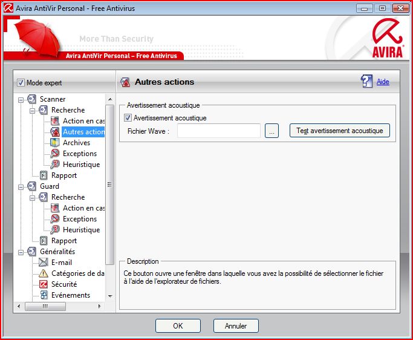Select Exceptions under Guard
Image resolution: width=413 pixels, height=340 pixels.
click(x=80, y=219)
